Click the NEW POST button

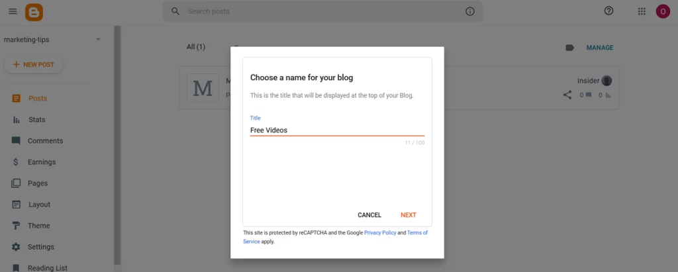34,65
